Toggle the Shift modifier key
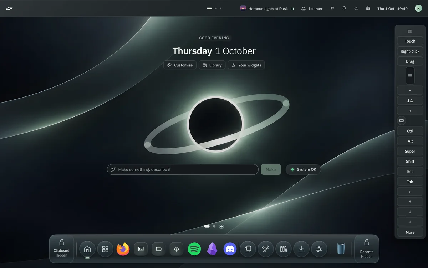 [410, 161]
